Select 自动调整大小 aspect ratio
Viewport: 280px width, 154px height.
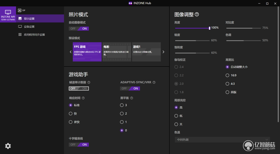pyautogui.click(x=227, y=67)
